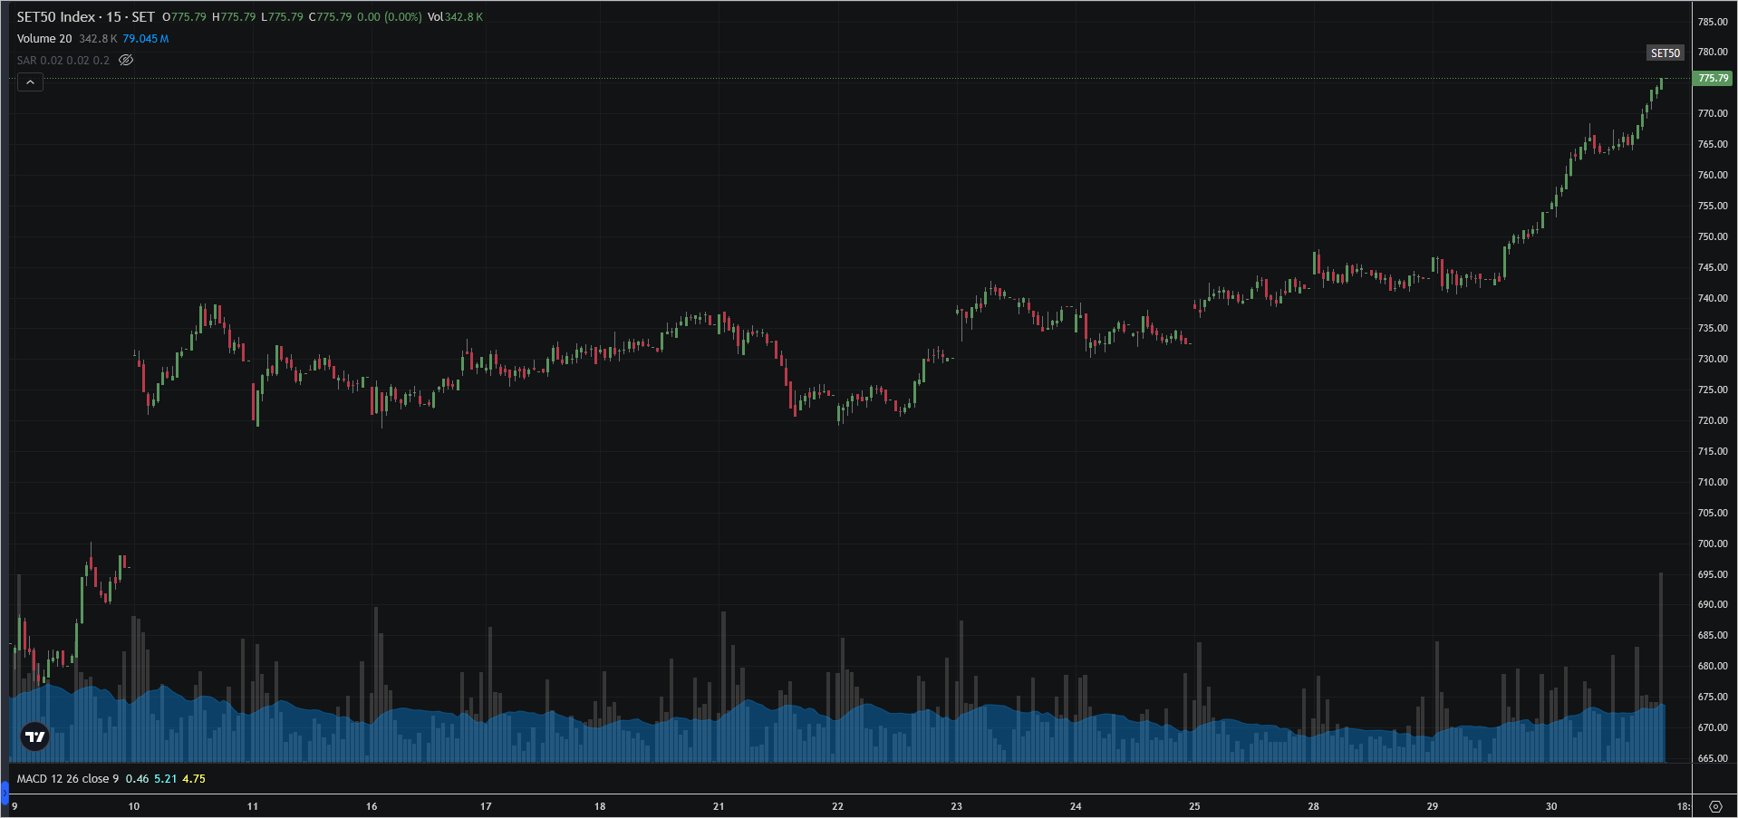Click date 30 on the time axis
1738x818 pixels.
(x=1551, y=806)
